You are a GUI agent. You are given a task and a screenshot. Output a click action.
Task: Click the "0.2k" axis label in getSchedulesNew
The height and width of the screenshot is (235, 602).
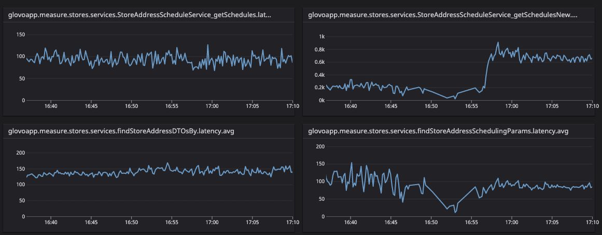[x=320, y=88]
